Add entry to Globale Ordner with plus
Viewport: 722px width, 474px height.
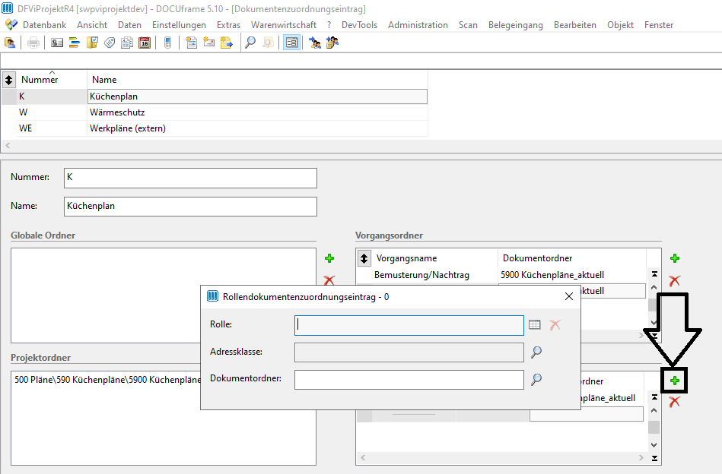tap(329, 258)
